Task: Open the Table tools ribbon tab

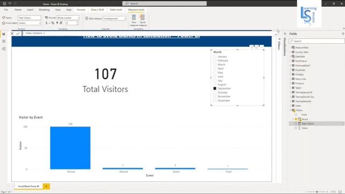Action: pos(116,10)
